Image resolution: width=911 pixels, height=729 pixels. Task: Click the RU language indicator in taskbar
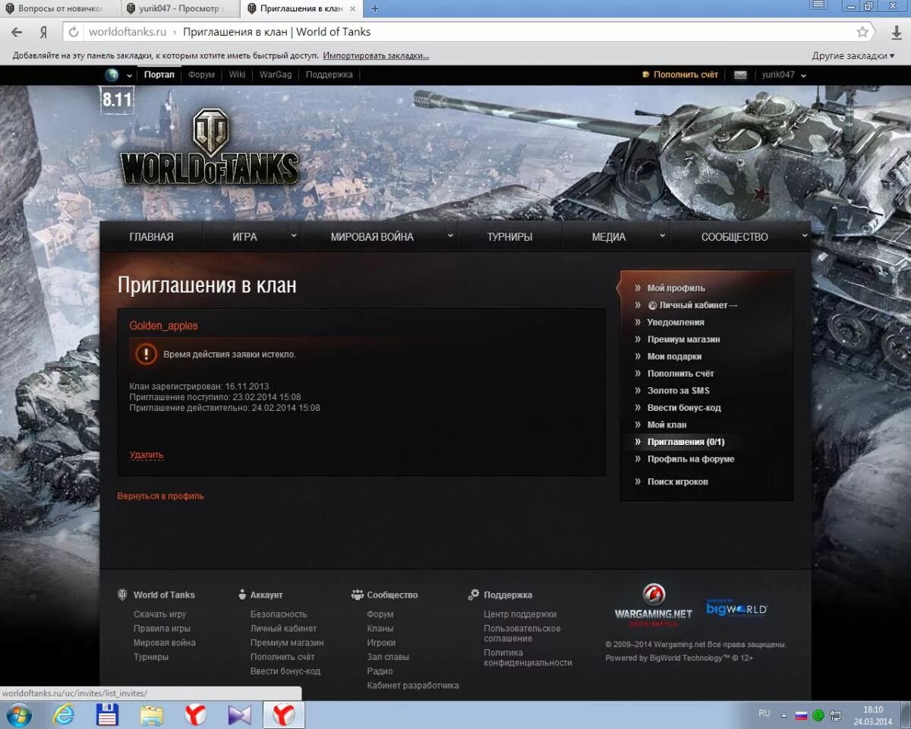click(764, 713)
